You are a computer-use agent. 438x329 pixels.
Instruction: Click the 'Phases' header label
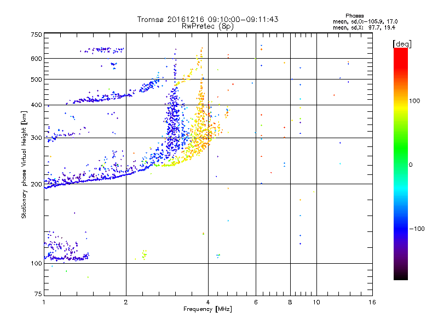pos(354,16)
